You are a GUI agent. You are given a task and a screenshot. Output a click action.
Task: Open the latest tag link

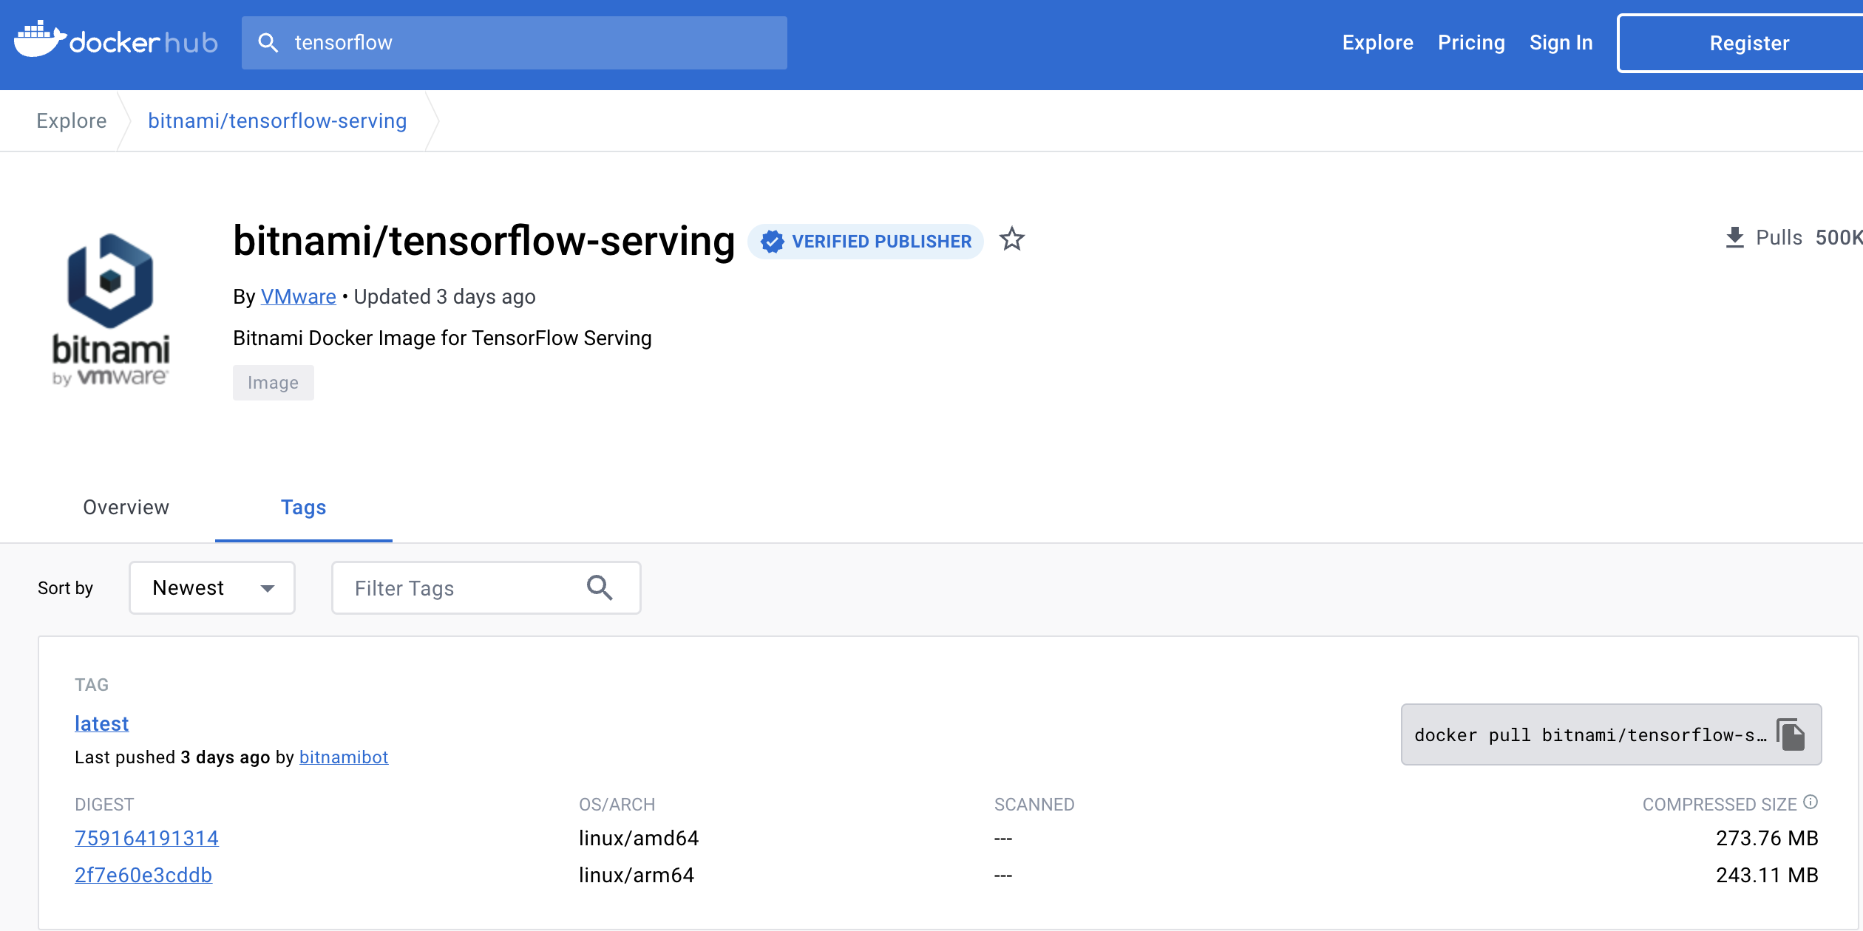[x=102, y=723]
